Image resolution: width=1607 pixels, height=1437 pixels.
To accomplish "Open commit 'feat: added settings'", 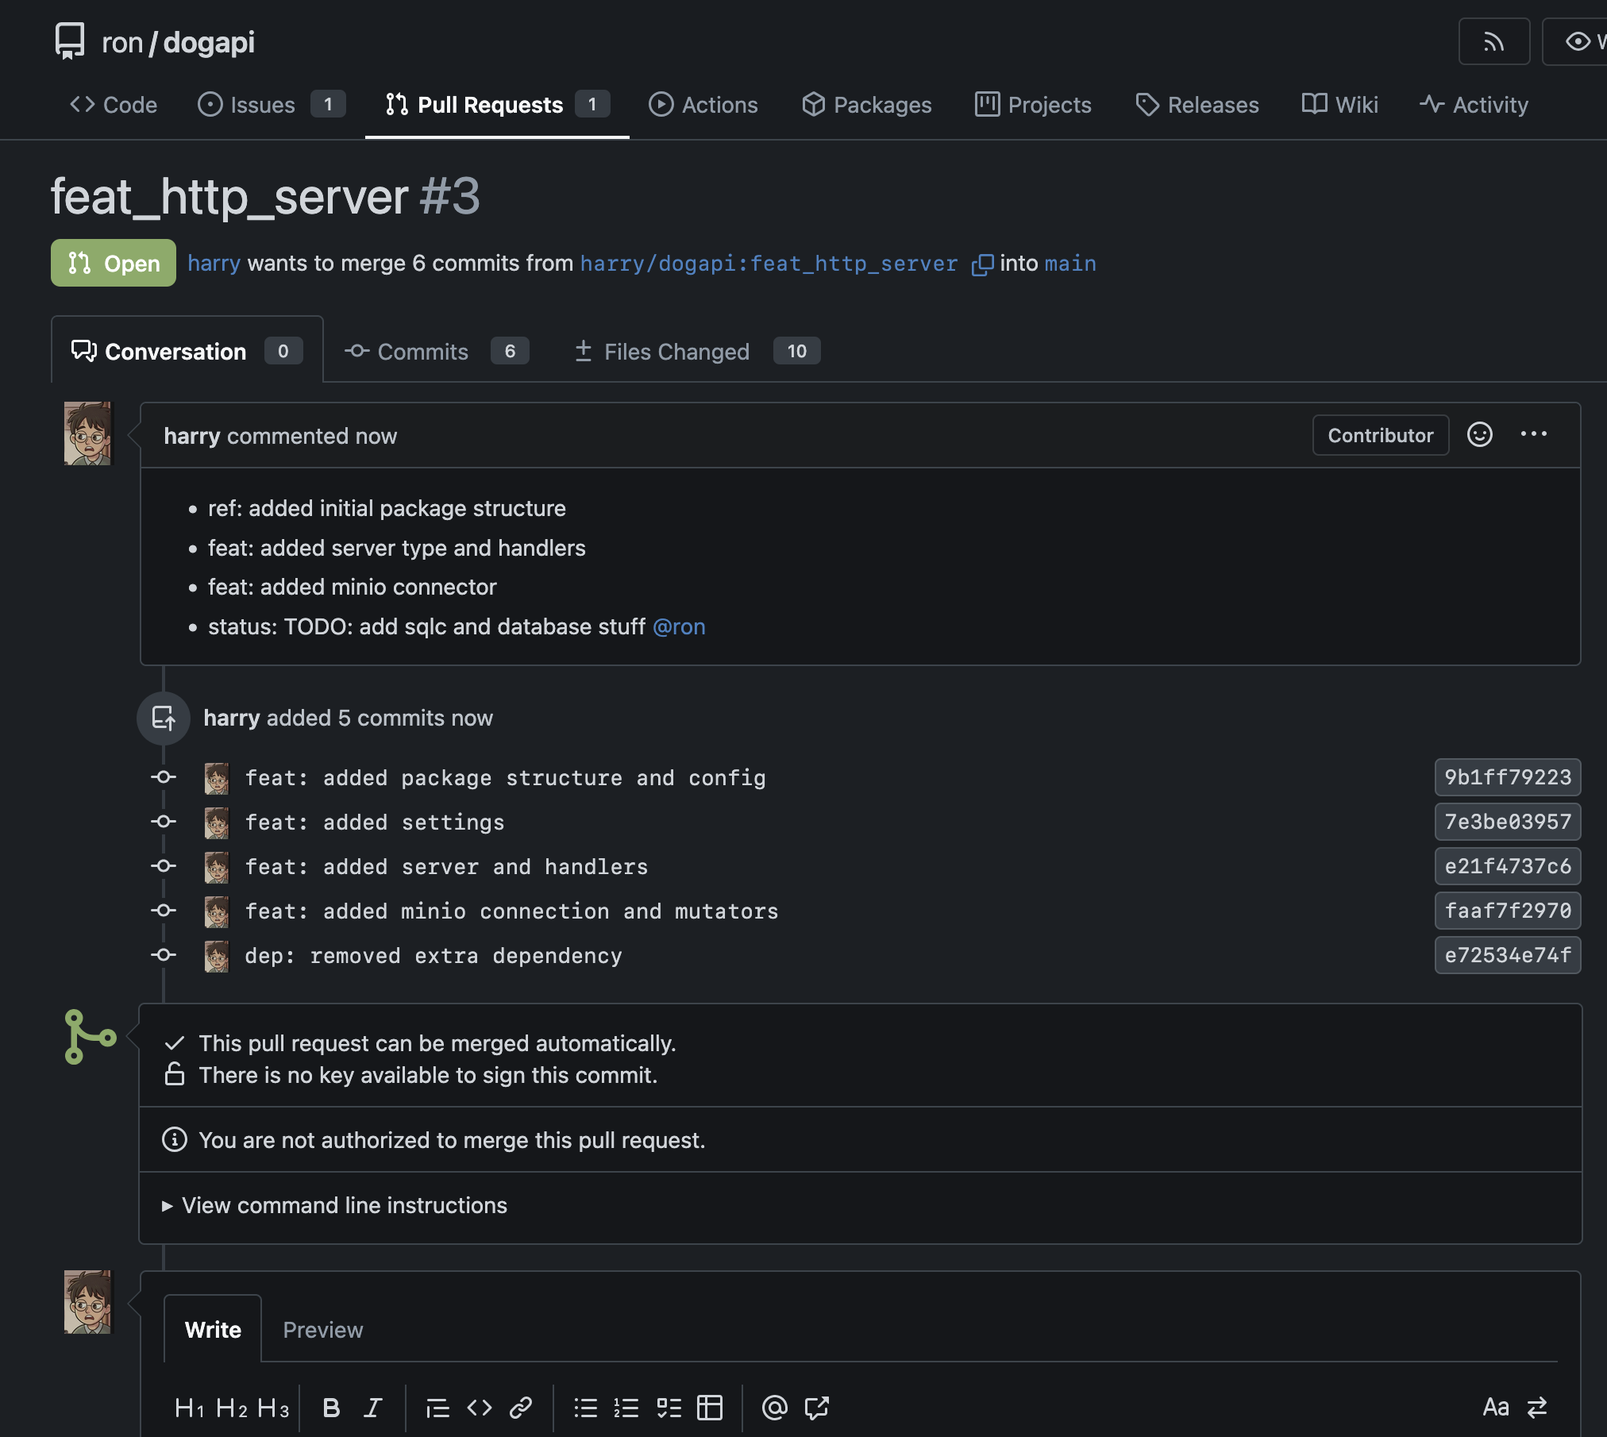I will pyautogui.click(x=375, y=823).
